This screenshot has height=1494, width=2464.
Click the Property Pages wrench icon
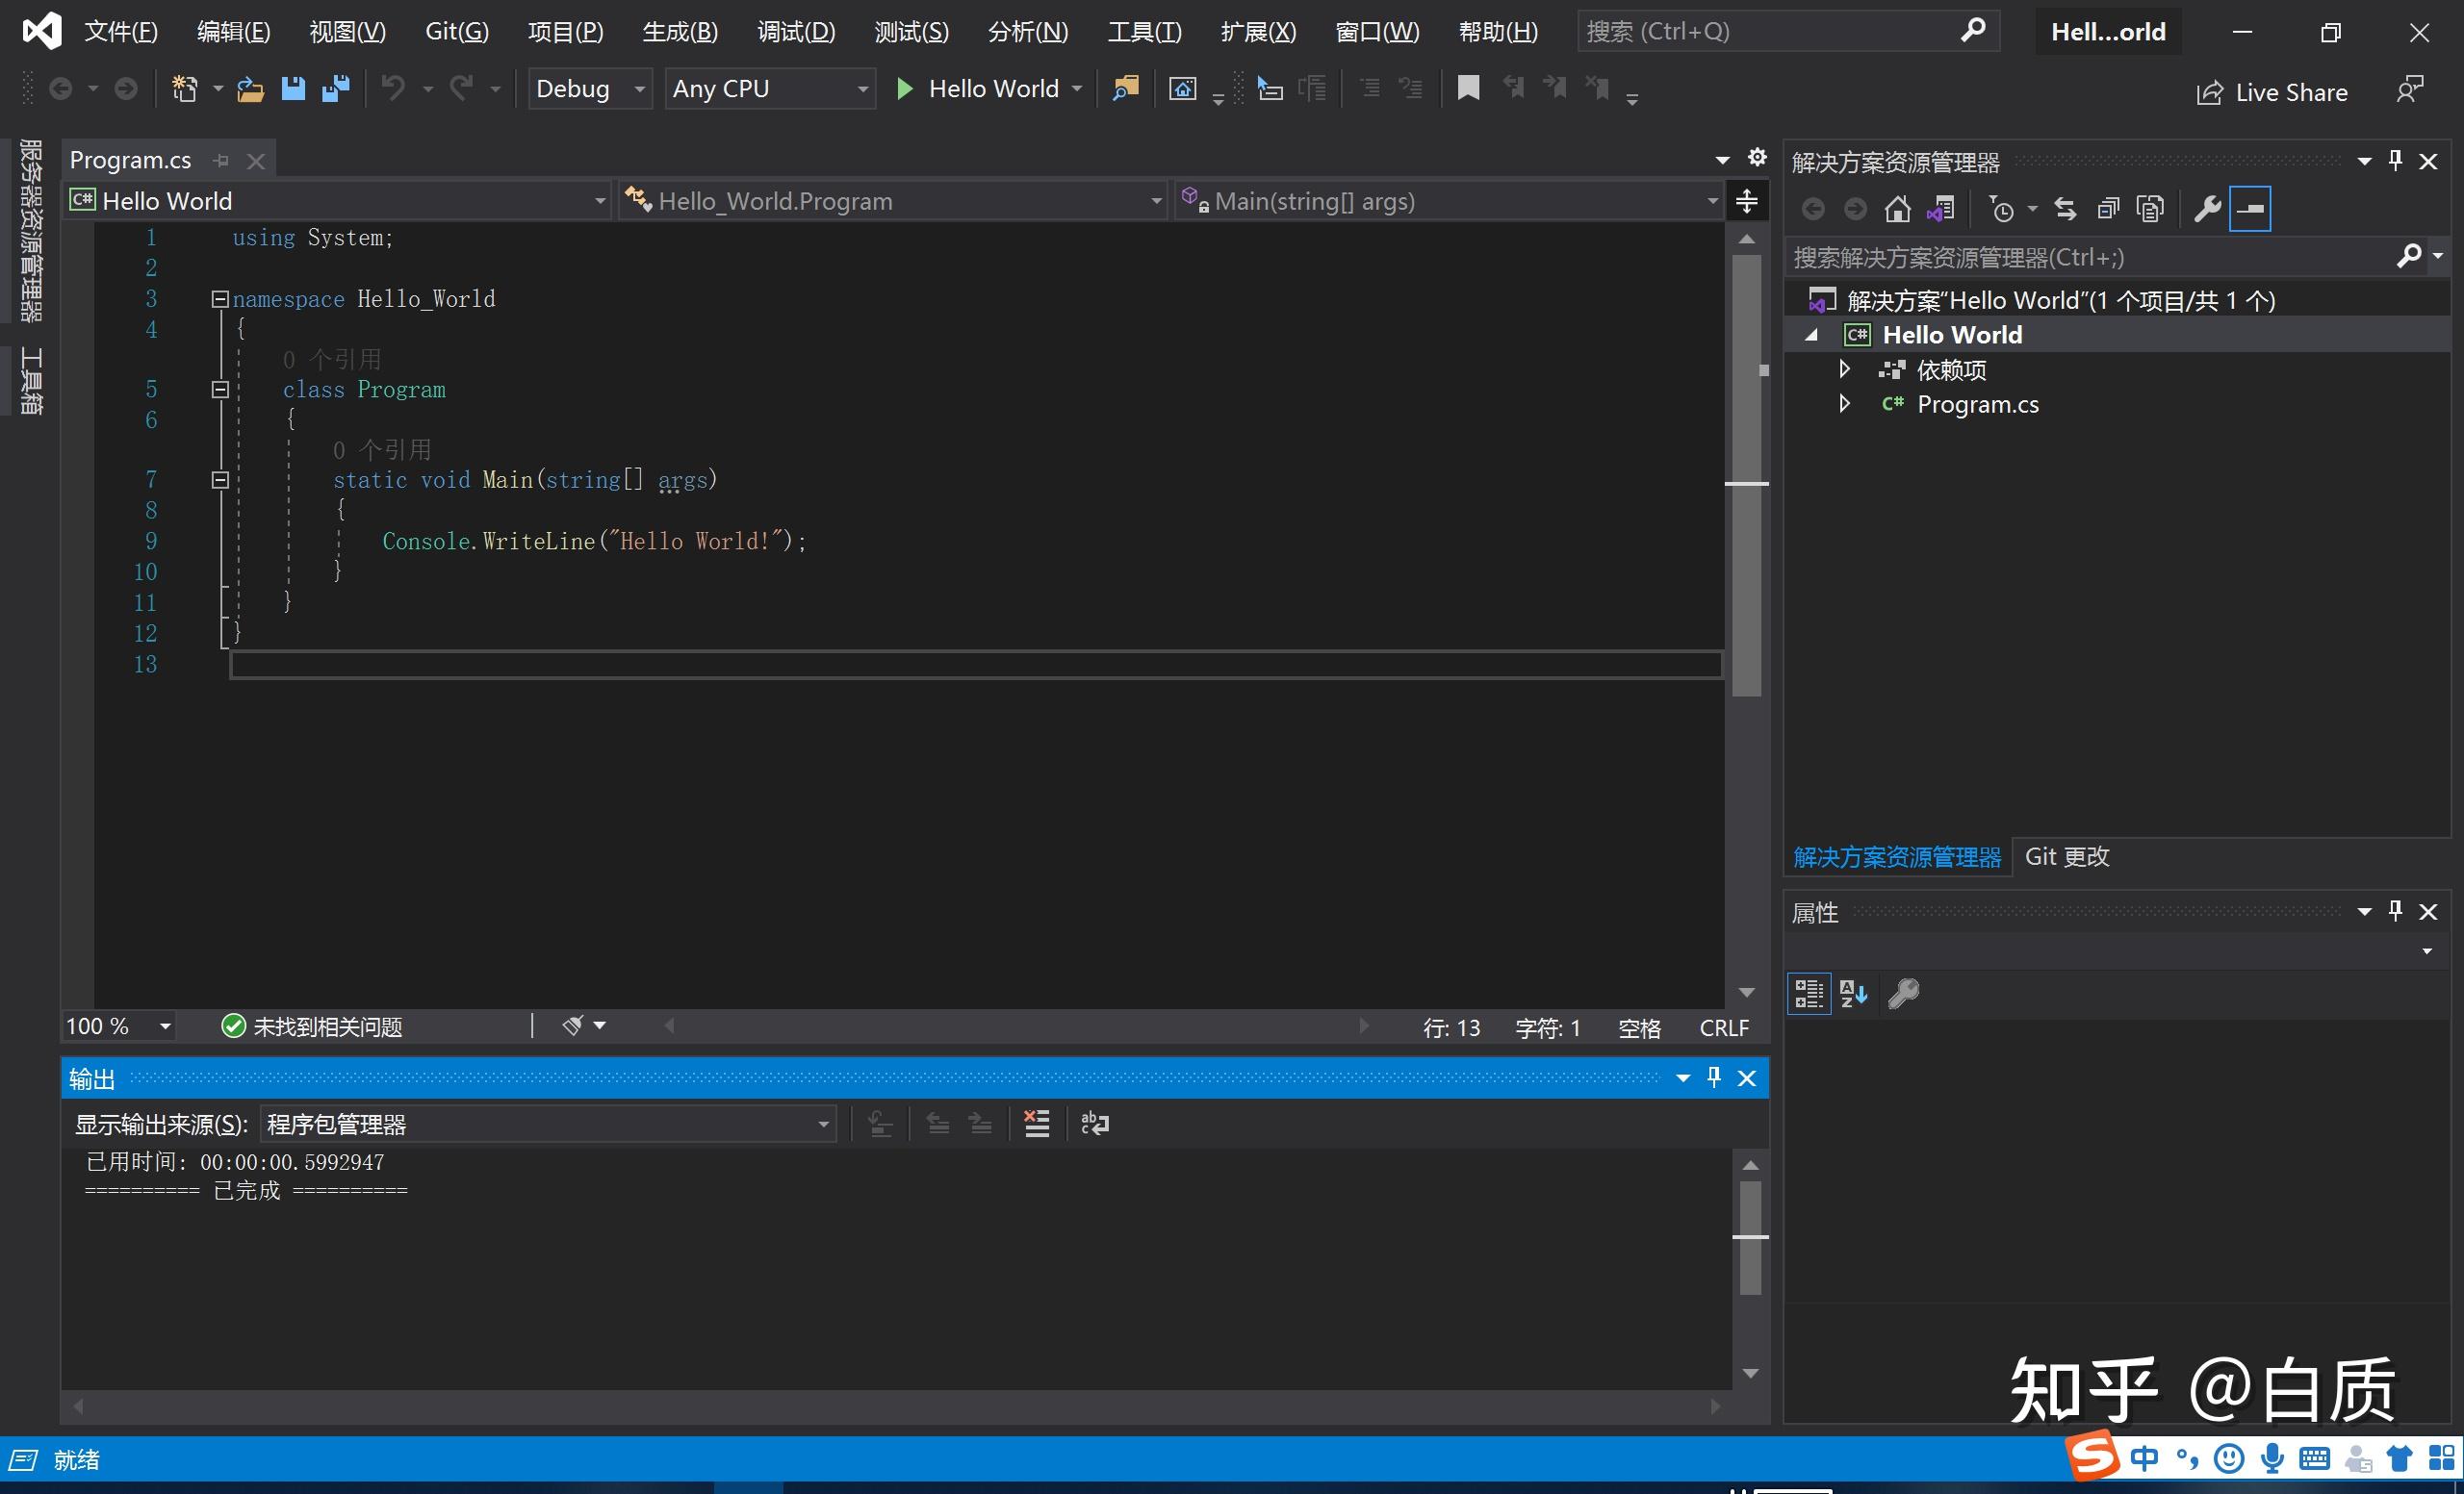[x=1903, y=994]
